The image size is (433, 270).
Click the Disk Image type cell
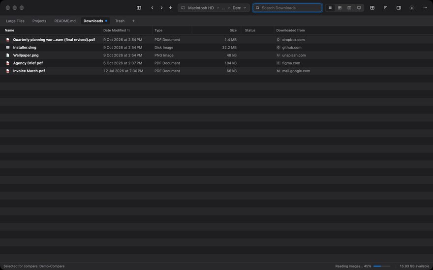(x=164, y=48)
